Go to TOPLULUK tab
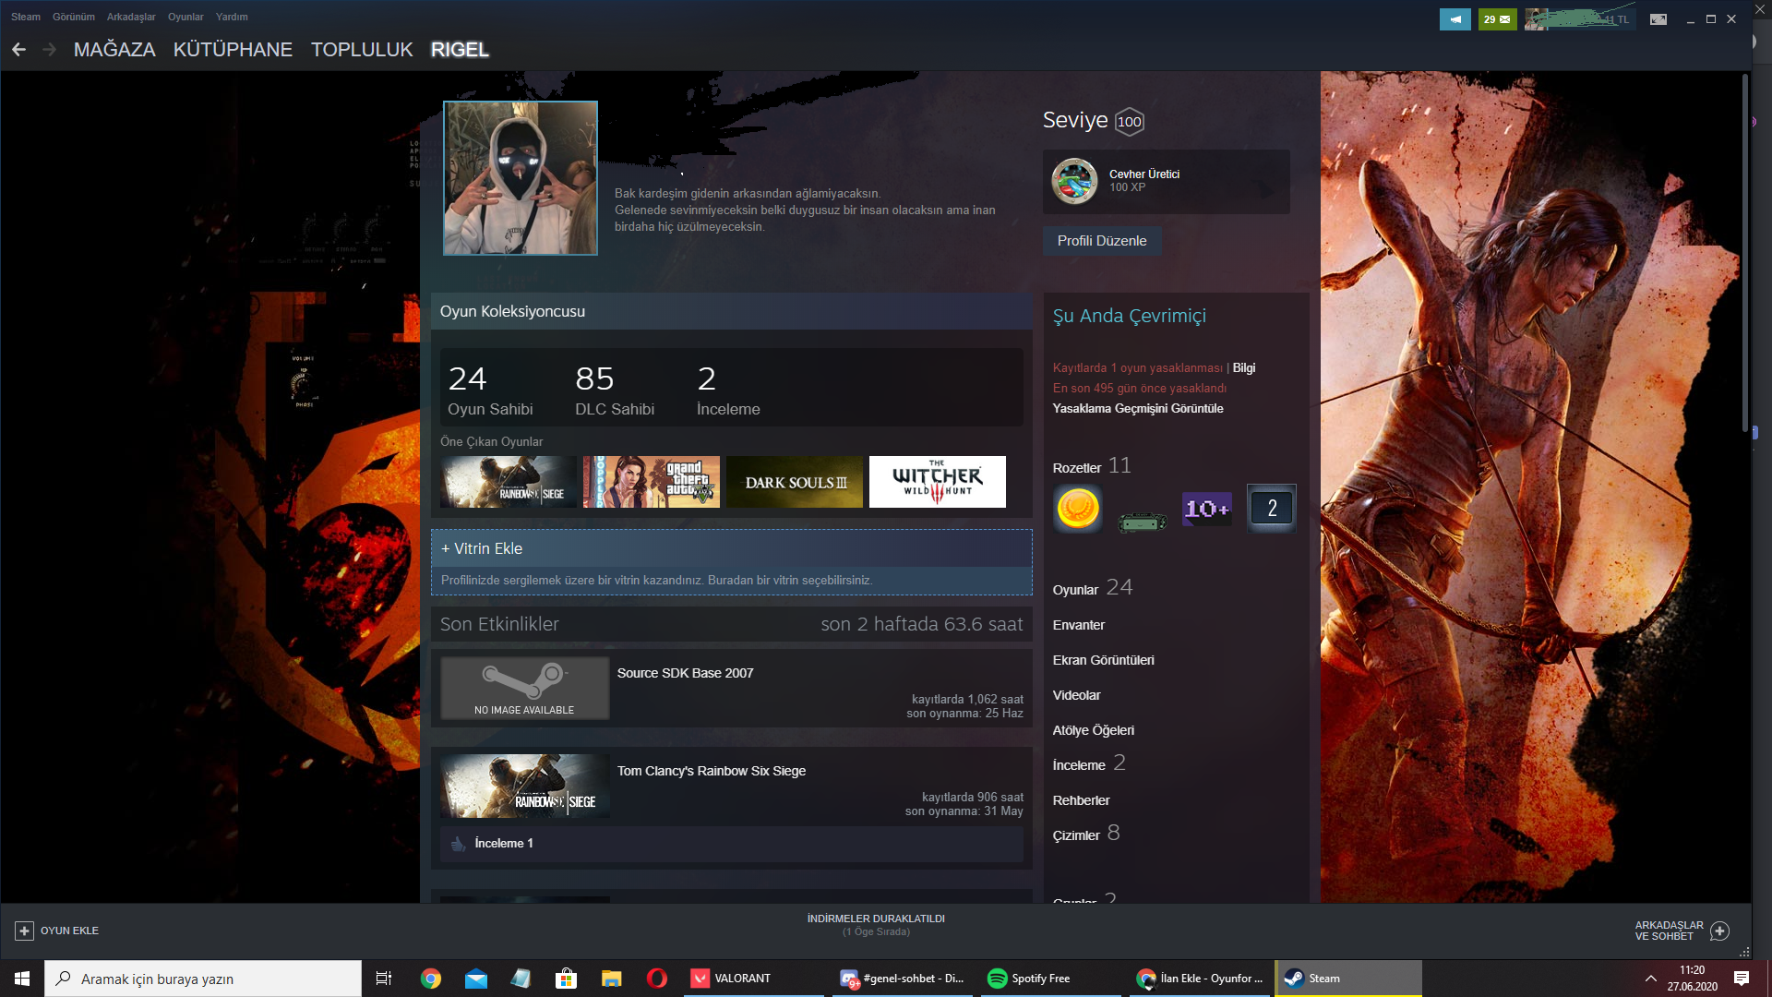1772x997 pixels. point(362,50)
